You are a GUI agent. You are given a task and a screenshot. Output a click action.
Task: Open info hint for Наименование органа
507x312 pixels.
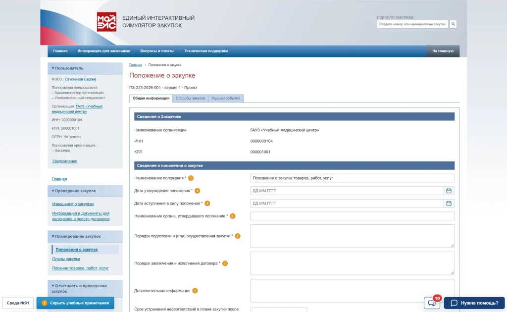tap(233, 216)
